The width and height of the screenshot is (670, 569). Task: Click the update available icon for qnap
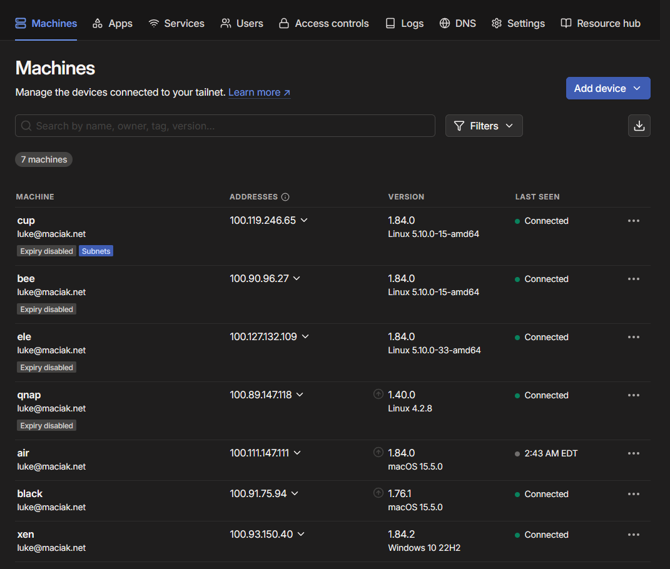[x=378, y=394]
